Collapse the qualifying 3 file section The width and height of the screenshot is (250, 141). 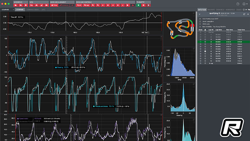click(199, 14)
